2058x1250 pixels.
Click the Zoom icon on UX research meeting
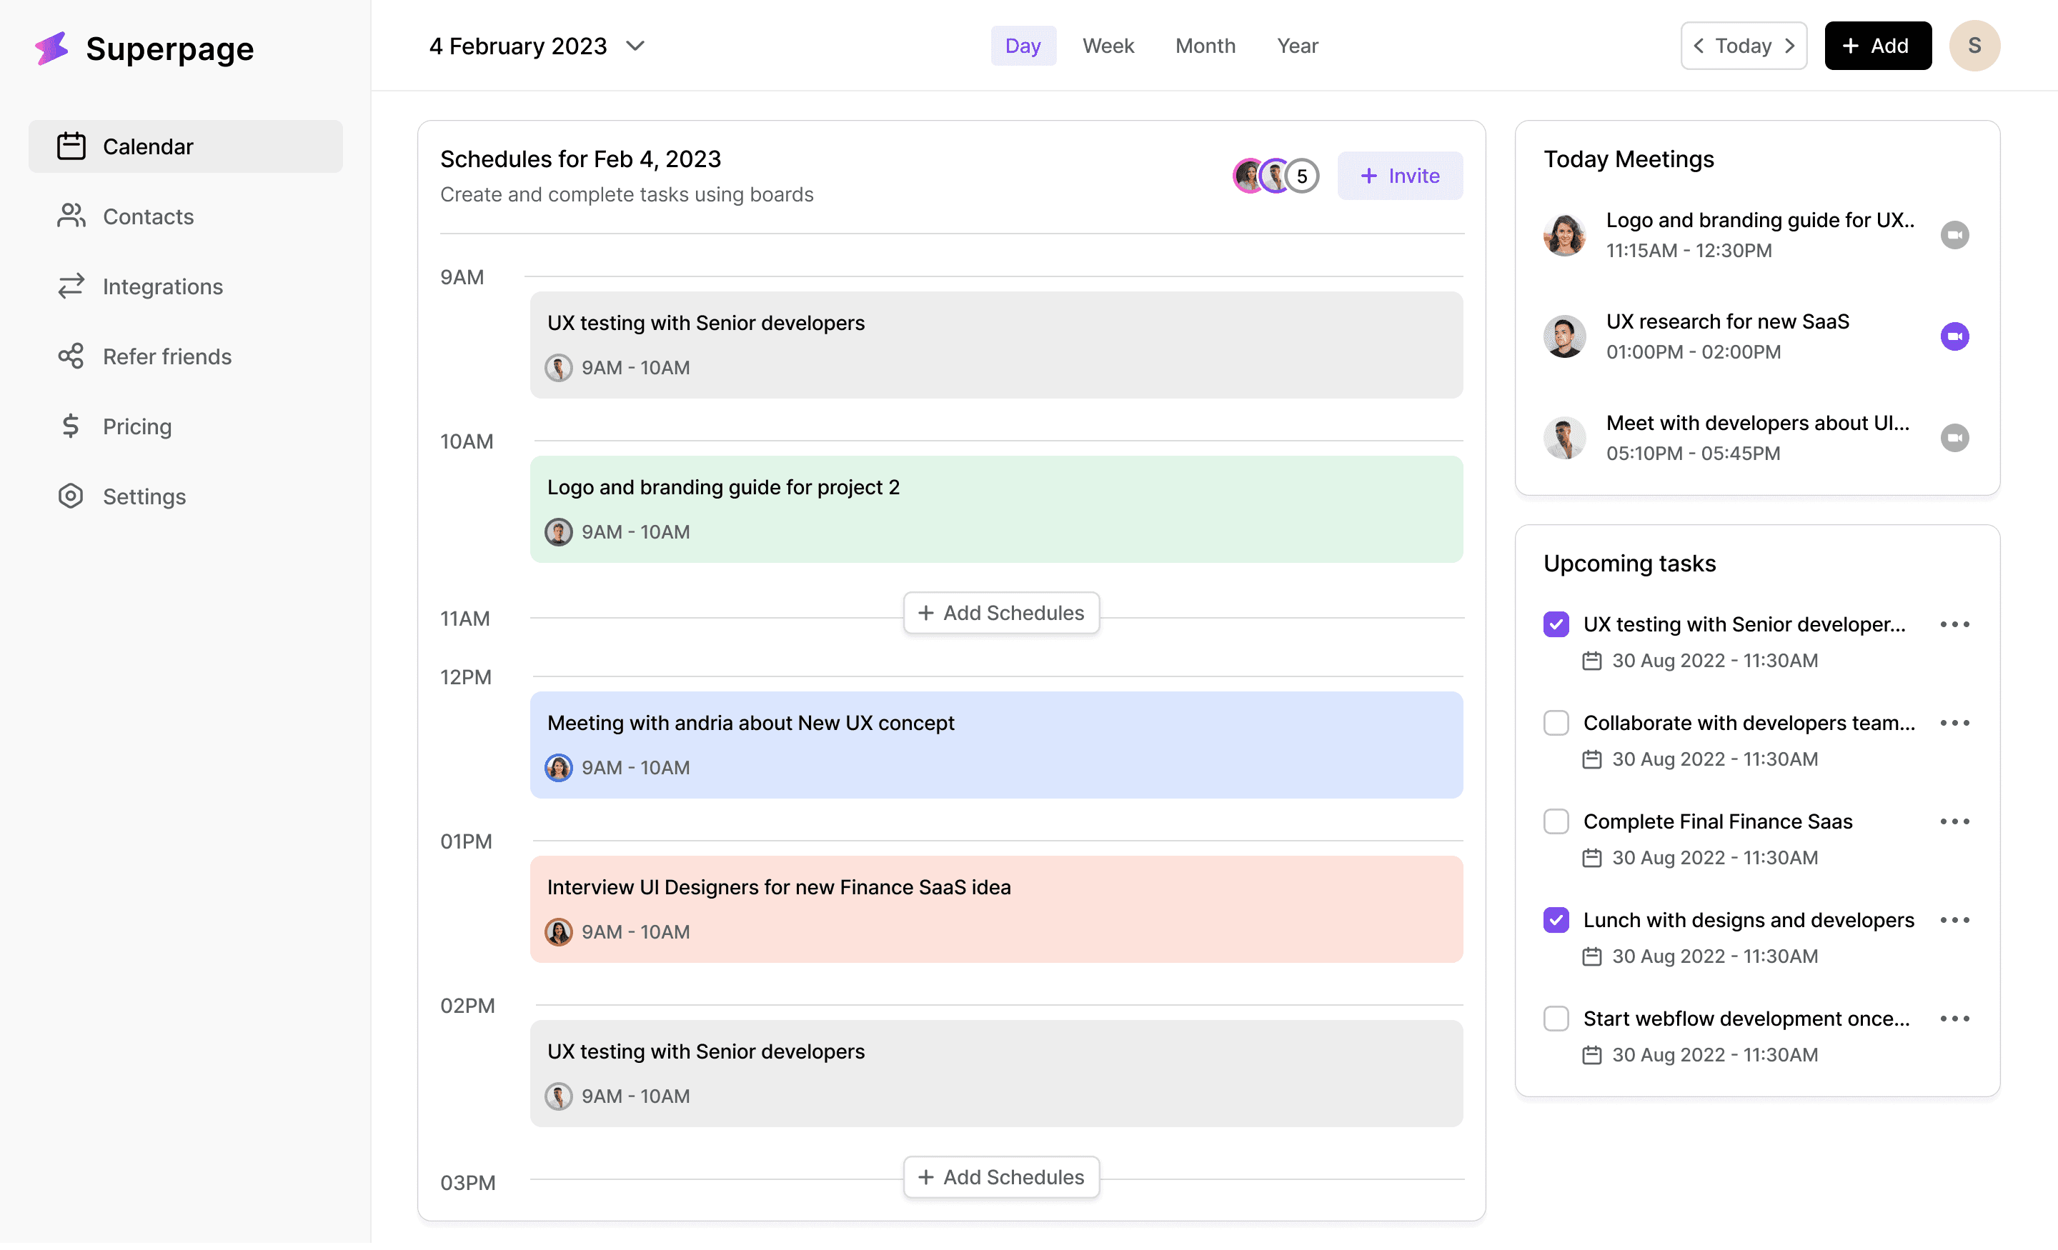point(1957,336)
